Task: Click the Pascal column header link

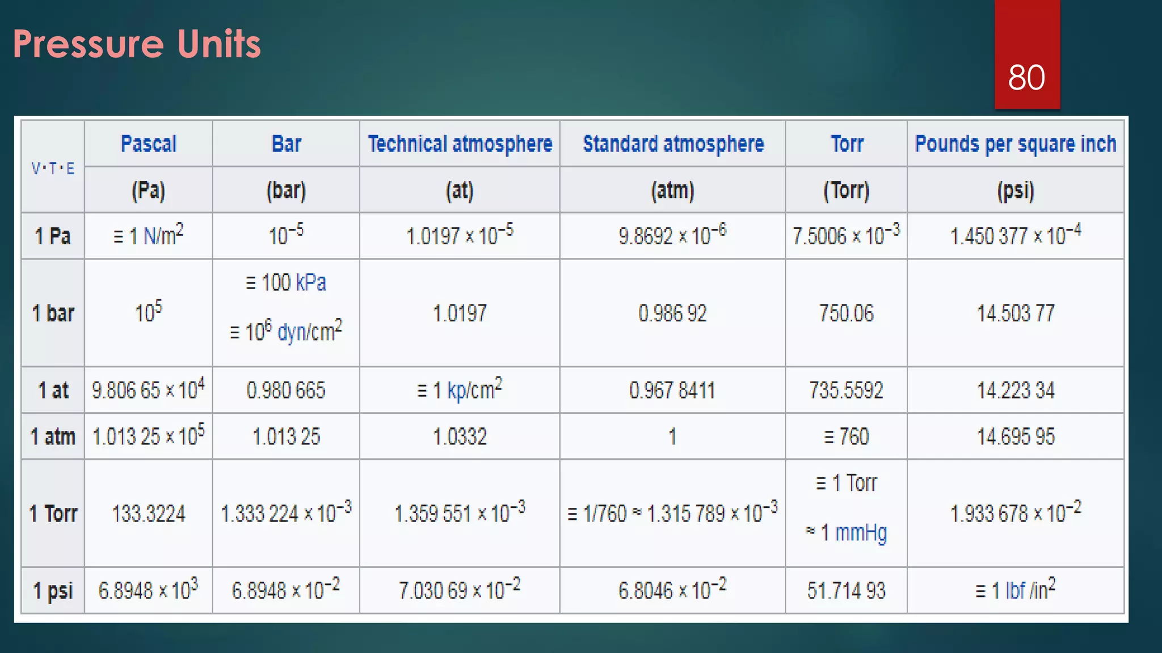Action: click(x=149, y=143)
